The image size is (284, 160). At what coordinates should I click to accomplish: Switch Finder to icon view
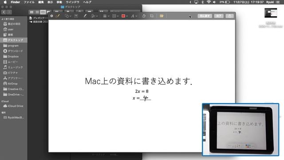coord(32,12)
